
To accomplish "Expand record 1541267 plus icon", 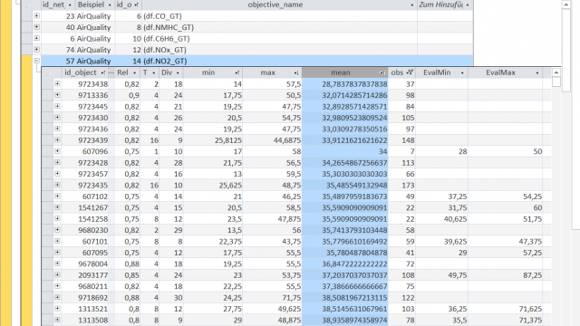I will click(x=57, y=207).
